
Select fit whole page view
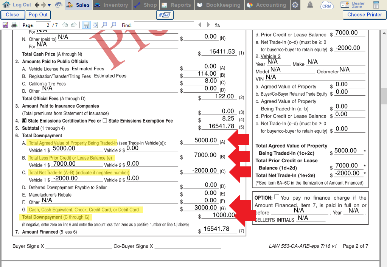[x=95, y=25]
